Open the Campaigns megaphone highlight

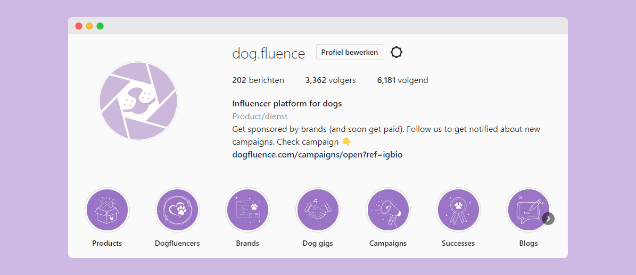(x=388, y=210)
